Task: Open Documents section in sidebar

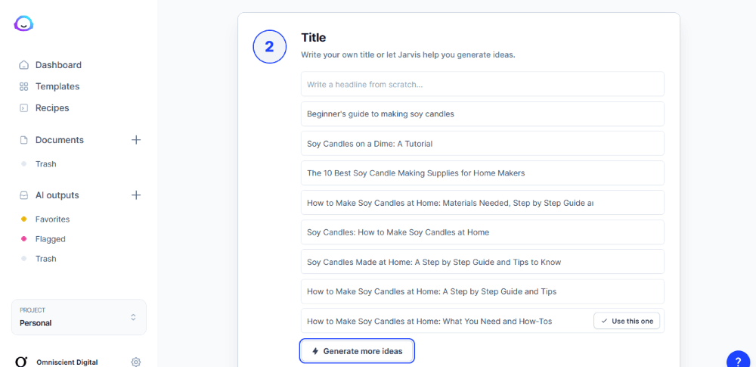Action: [x=59, y=140]
